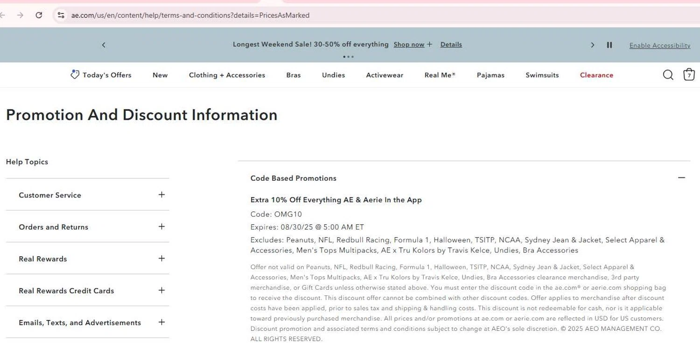Reload the page with refresh icon
This screenshot has width=700, height=347.
point(39,15)
